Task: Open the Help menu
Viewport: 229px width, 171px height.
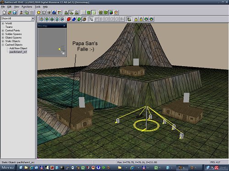Action: click(45, 7)
